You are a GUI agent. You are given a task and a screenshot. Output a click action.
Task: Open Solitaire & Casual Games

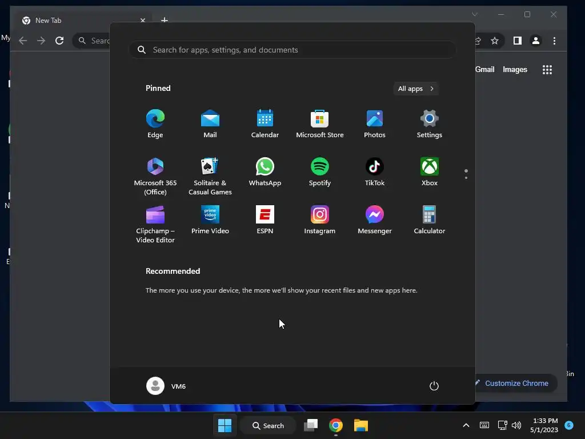pos(210,176)
